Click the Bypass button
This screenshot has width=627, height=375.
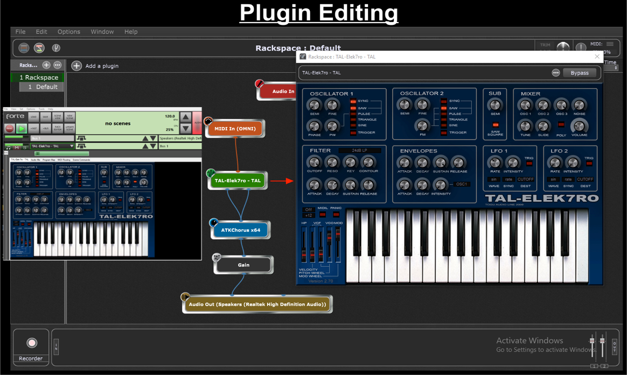tap(580, 73)
